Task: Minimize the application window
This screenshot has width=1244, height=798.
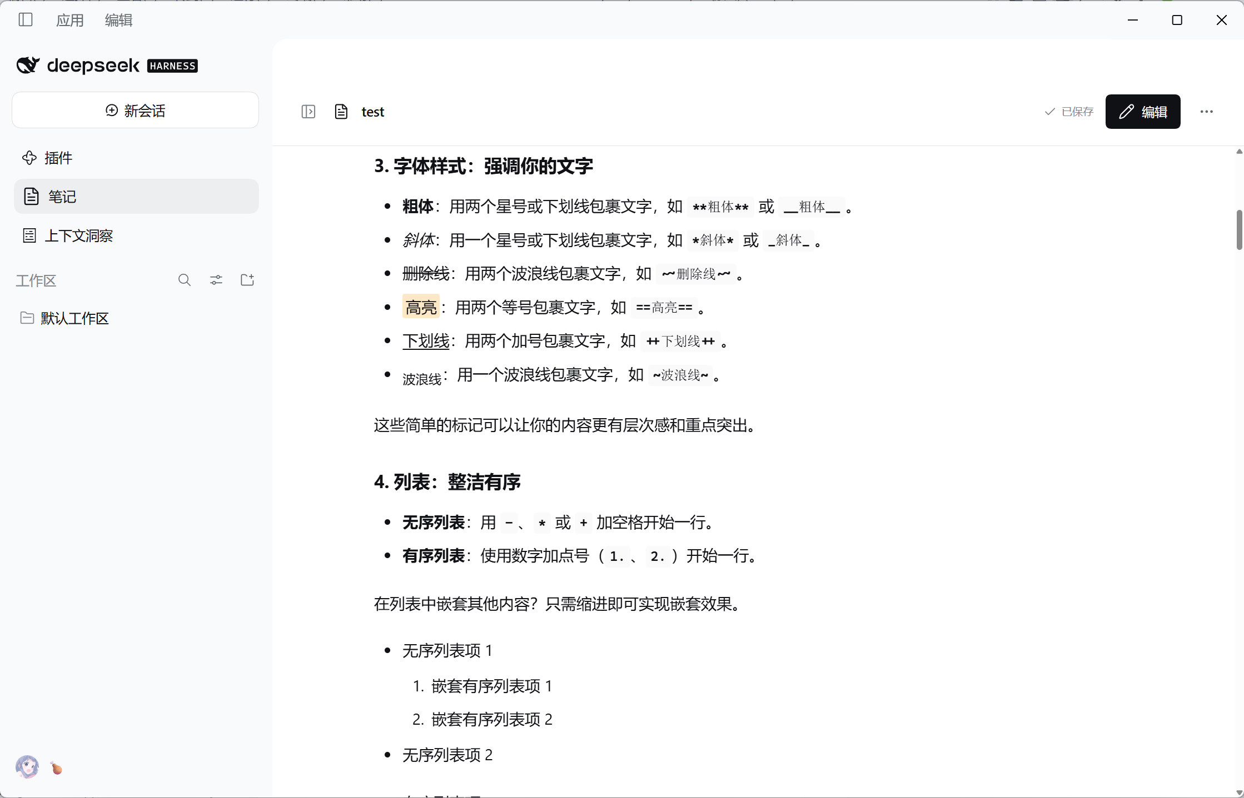Action: [x=1133, y=20]
